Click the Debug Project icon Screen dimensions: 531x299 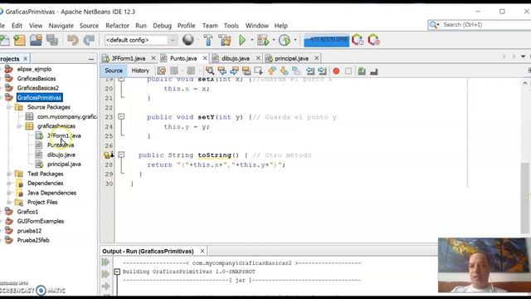coord(263,40)
